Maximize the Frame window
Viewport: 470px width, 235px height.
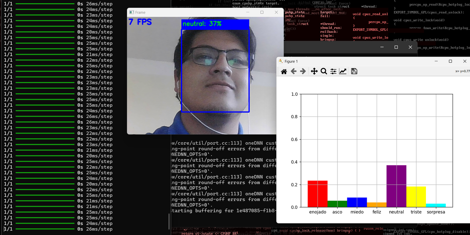click(x=262, y=12)
